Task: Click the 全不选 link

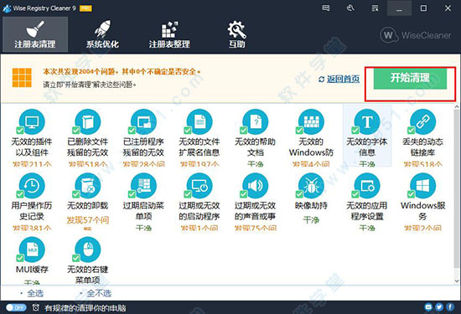Action: 99,293
